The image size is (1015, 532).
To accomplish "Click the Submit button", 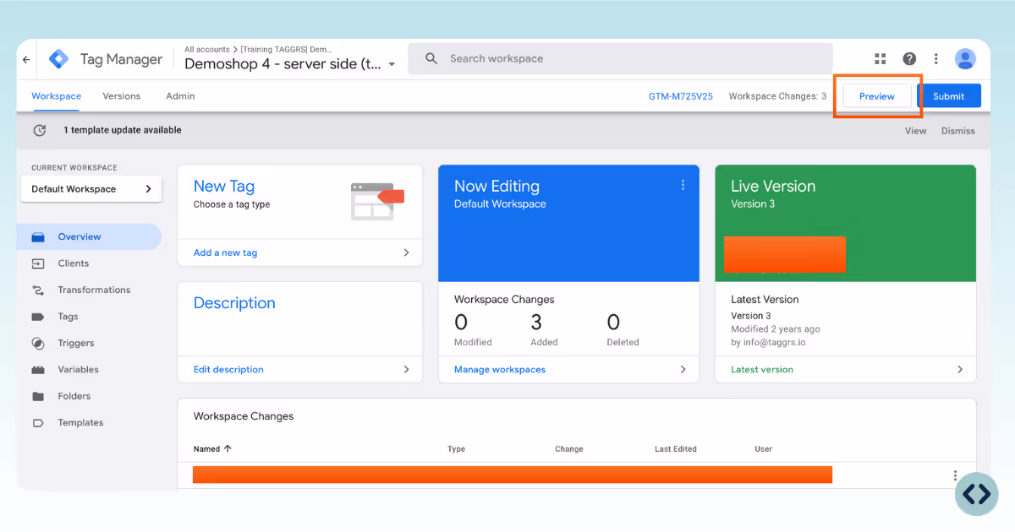I will pyautogui.click(x=948, y=96).
